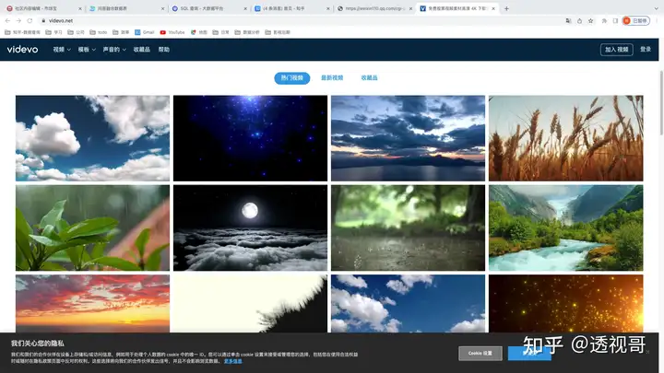The height and width of the screenshot is (373, 664).
Task: Open the bookmark folder right of the first folder
Action: [x=53, y=32]
